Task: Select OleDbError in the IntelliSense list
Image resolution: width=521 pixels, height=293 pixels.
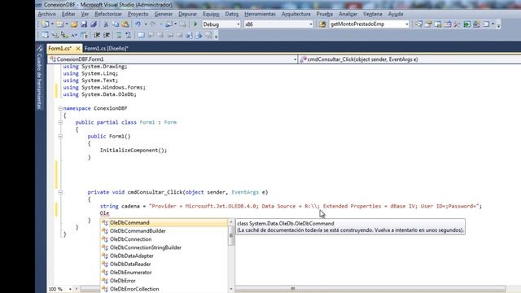Action: coord(164,281)
